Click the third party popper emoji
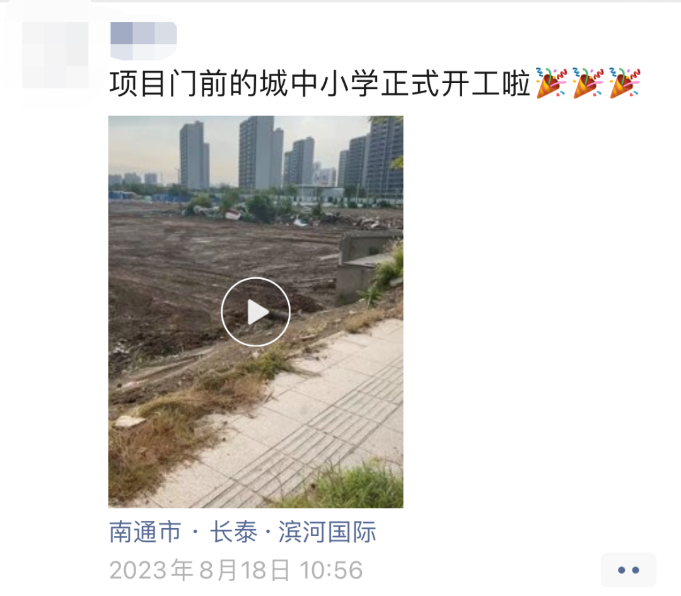Screen dimensions: 681x596 [624, 83]
